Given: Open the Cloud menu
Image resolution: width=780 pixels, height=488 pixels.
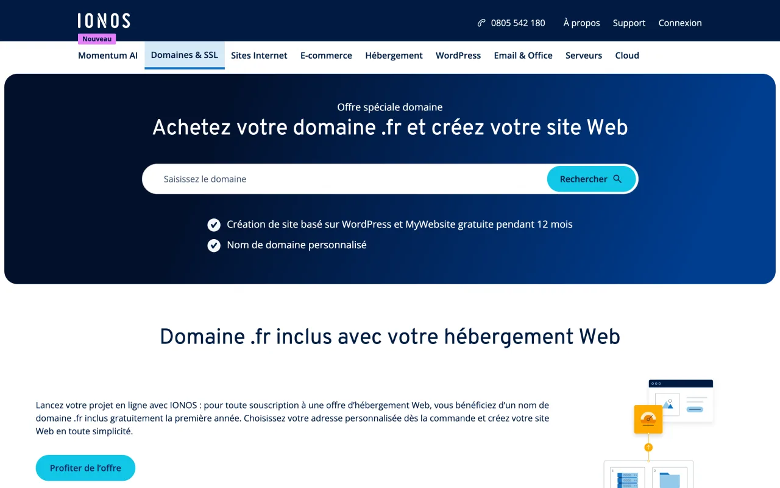Looking at the screenshot, I should pos(627,56).
